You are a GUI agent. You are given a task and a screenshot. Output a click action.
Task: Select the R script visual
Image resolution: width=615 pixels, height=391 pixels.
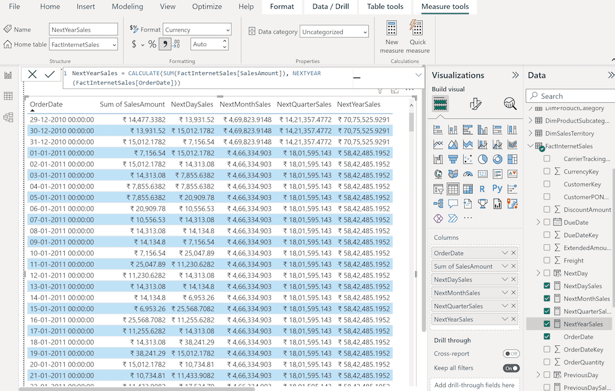tap(482, 188)
